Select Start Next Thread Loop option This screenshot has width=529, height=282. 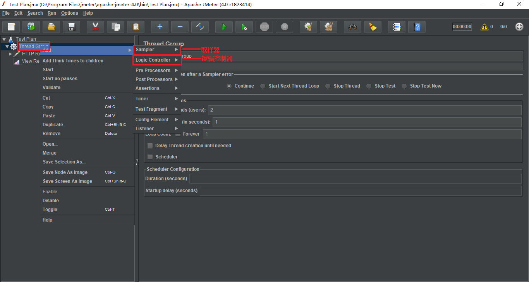(x=263, y=86)
